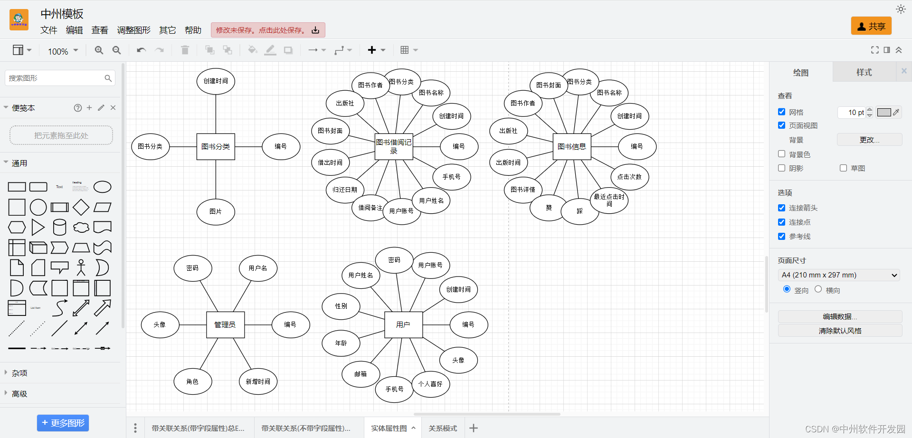Open the 编辑 menu
This screenshot has width=912, height=438.
(74, 30)
